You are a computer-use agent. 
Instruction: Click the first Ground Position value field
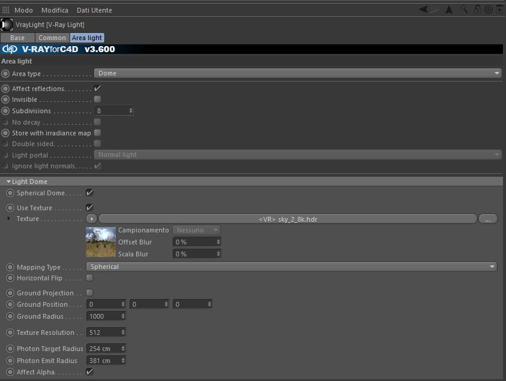106,304
